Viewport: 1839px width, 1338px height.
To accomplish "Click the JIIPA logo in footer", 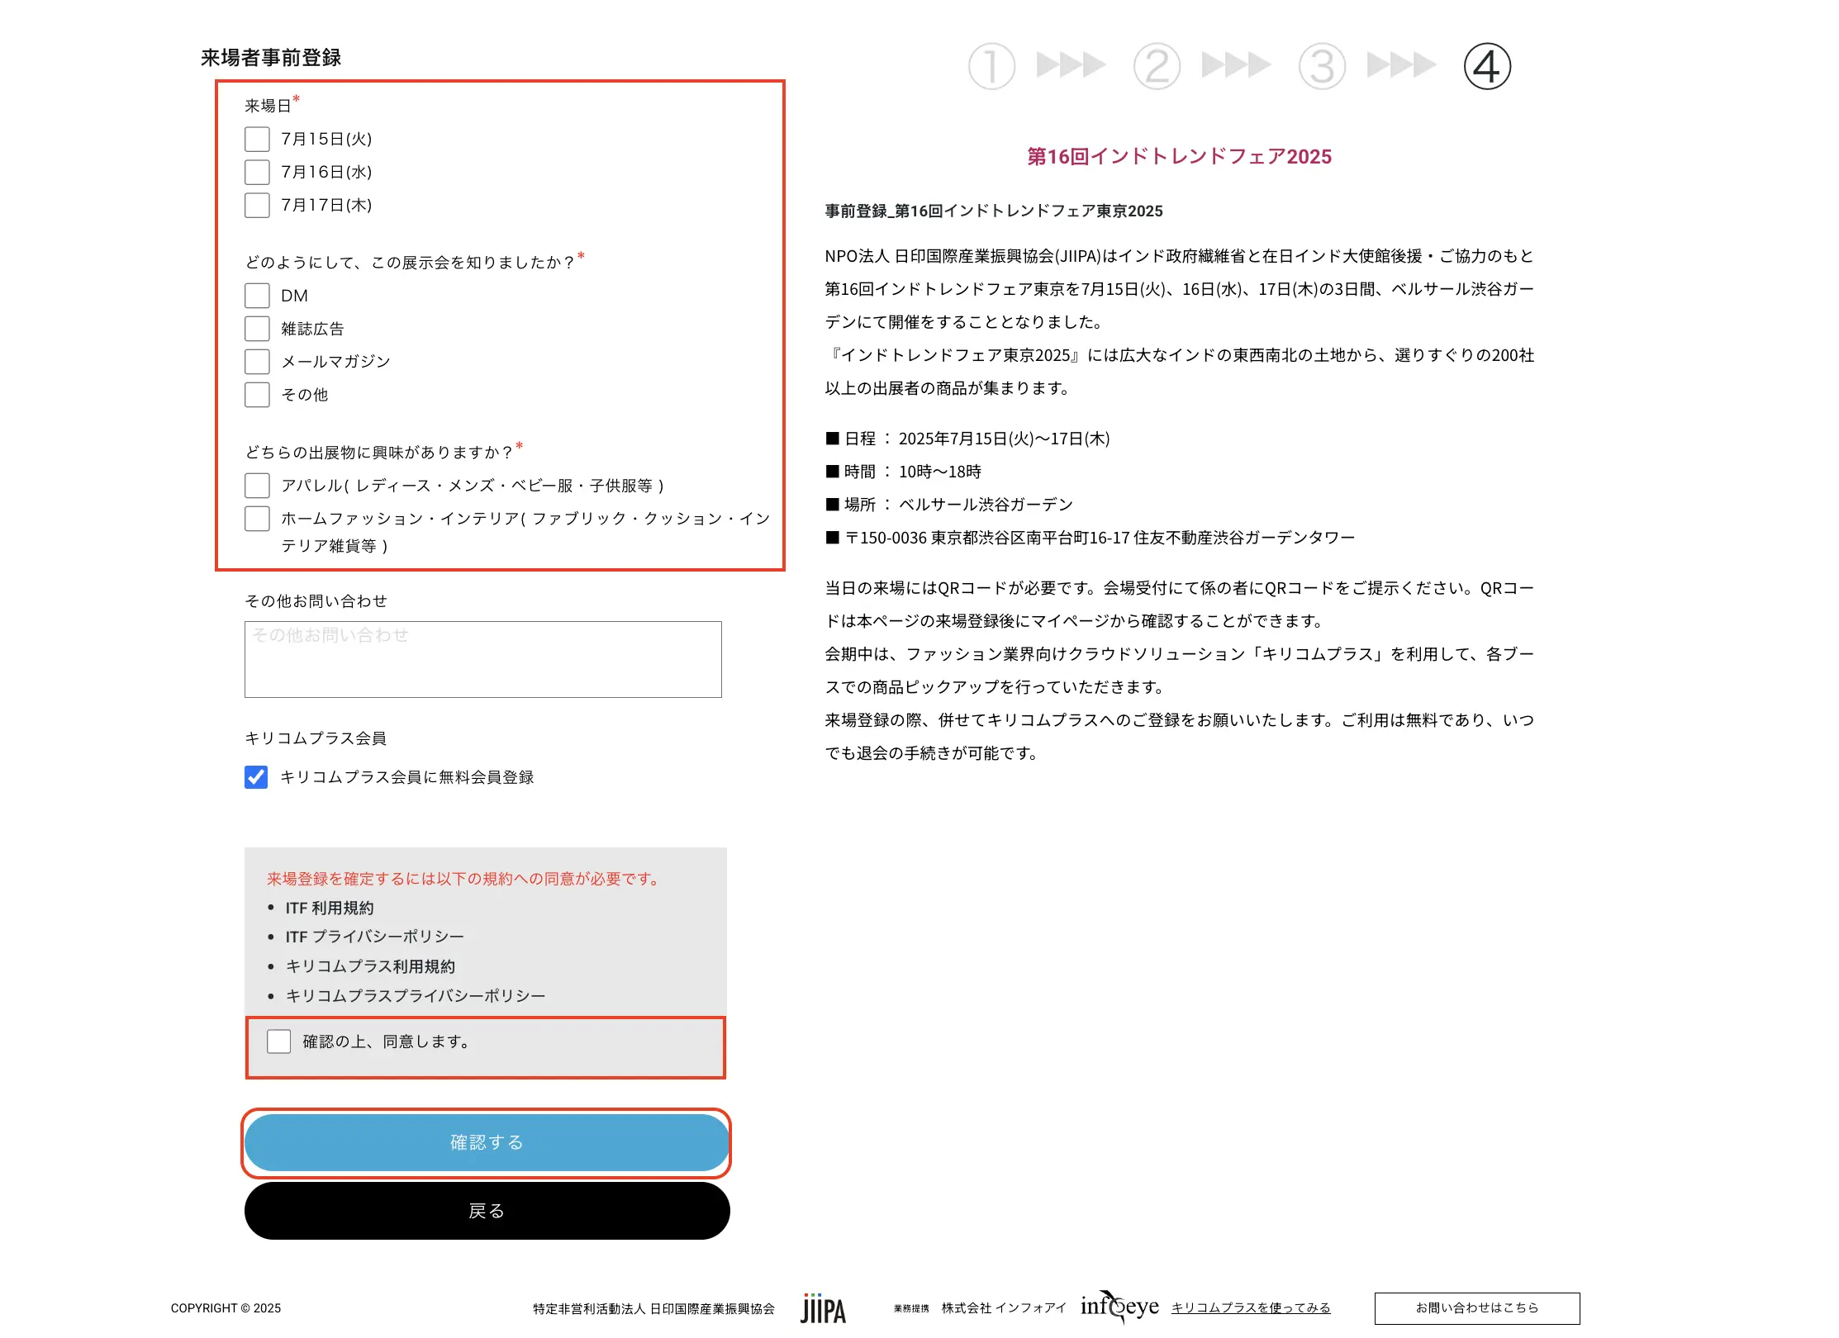I will [x=823, y=1308].
